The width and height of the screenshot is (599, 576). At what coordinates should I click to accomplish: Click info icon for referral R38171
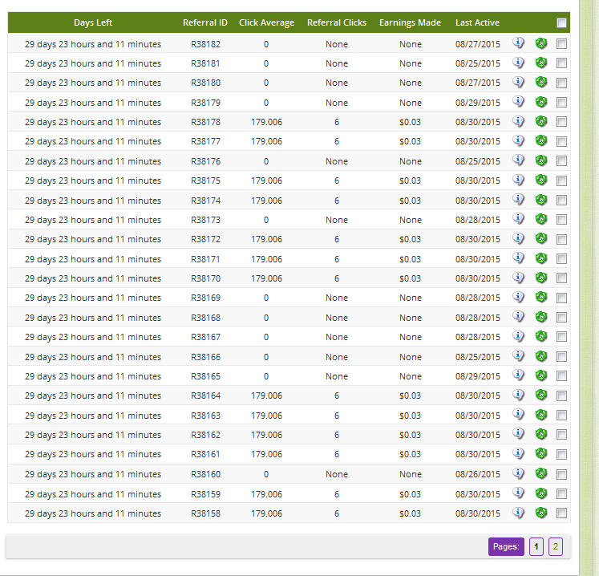[518, 258]
